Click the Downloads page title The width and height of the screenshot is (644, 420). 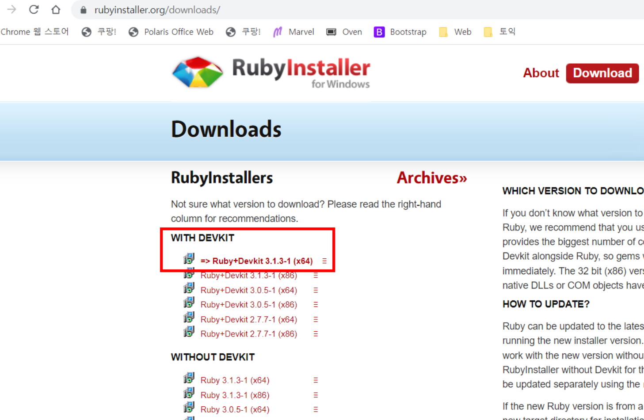(226, 129)
